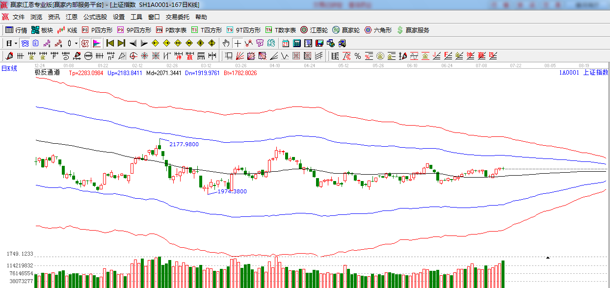Viewport: 610px width, 288px height.
Task: Open the 江恩轮 Gann wheel tool
Action: point(314,30)
